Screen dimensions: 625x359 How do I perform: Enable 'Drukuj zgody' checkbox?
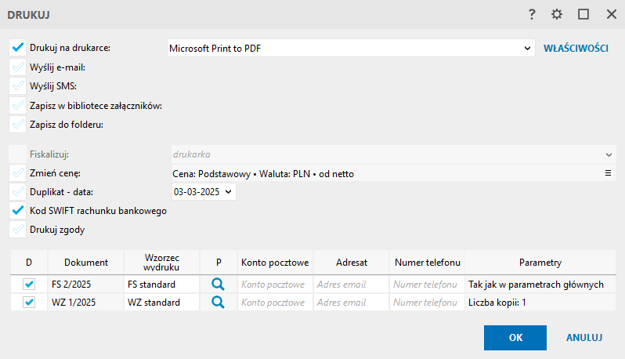(19, 230)
